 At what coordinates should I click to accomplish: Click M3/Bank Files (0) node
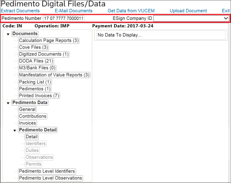(37, 68)
